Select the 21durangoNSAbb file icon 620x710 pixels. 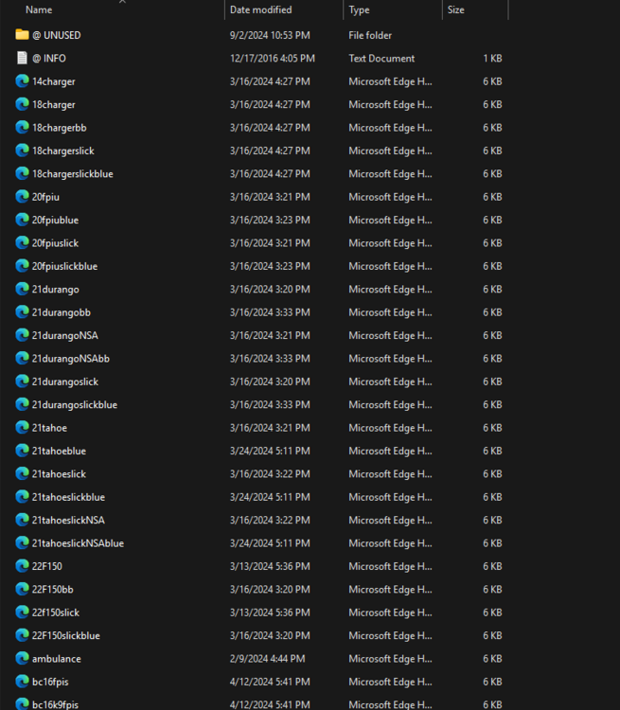[22, 358]
